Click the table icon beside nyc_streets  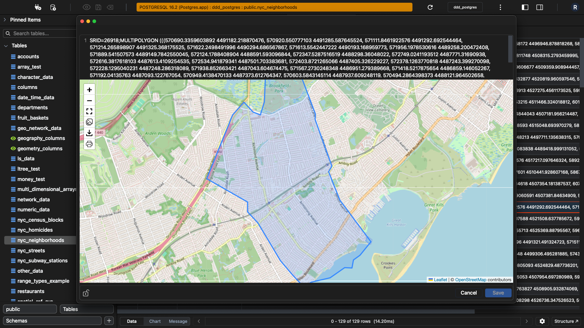click(x=13, y=251)
